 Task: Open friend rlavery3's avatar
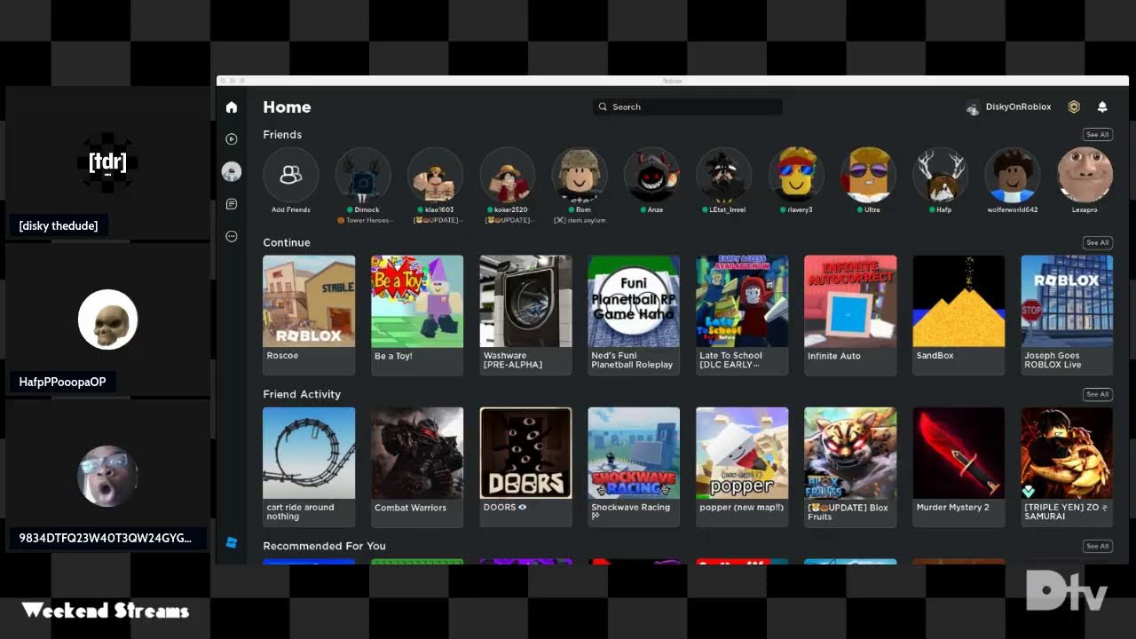796,175
